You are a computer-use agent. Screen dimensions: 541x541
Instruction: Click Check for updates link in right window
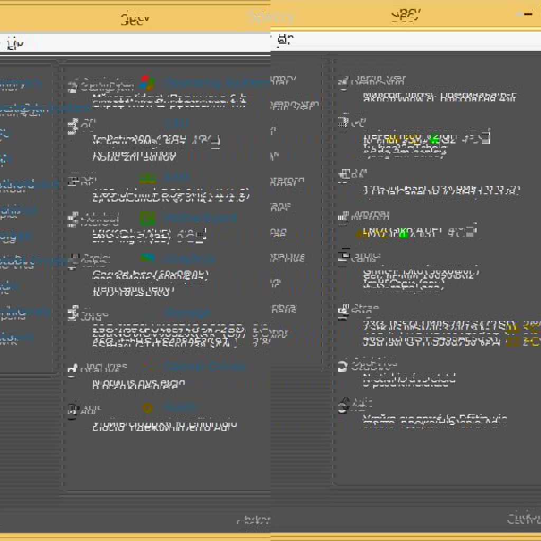[523, 518]
